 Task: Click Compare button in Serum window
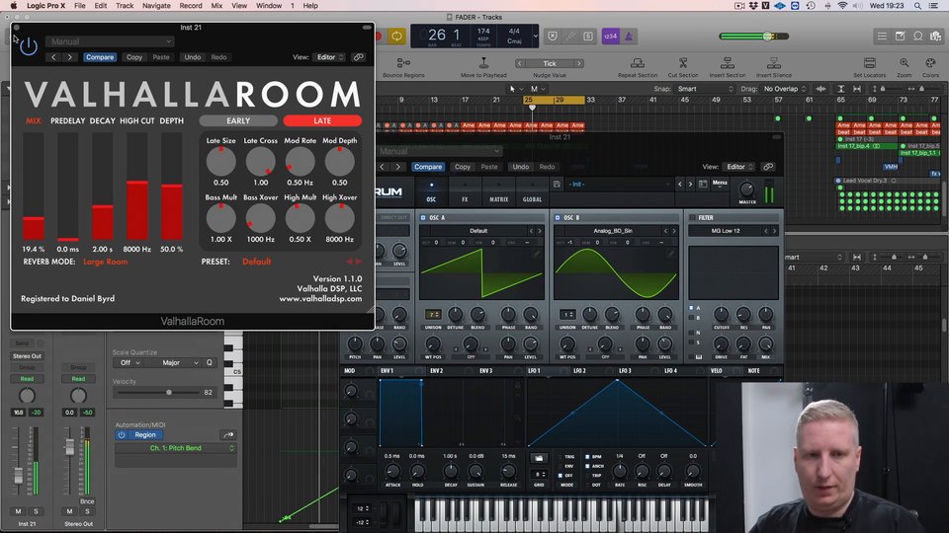[x=428, y=167]
